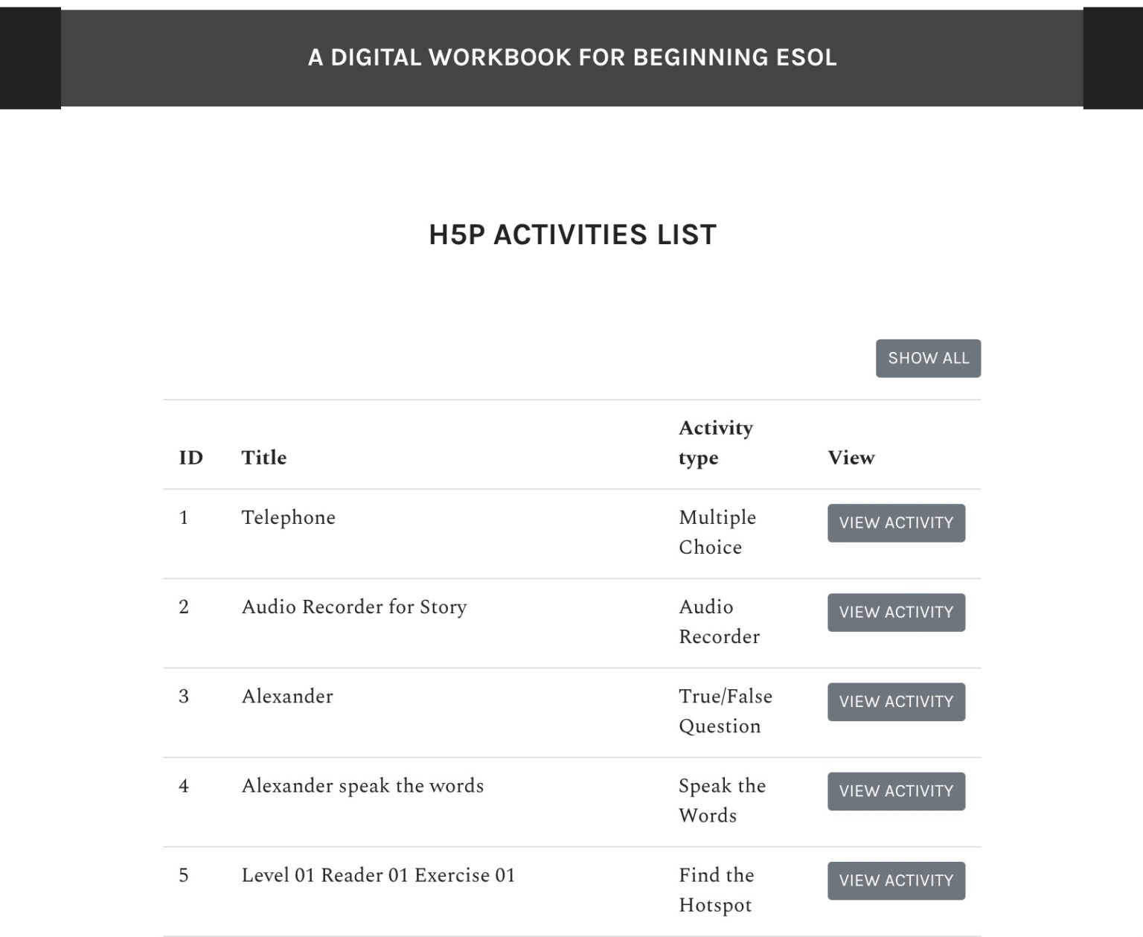Click the H5P Activities List heading

(571, 234)
